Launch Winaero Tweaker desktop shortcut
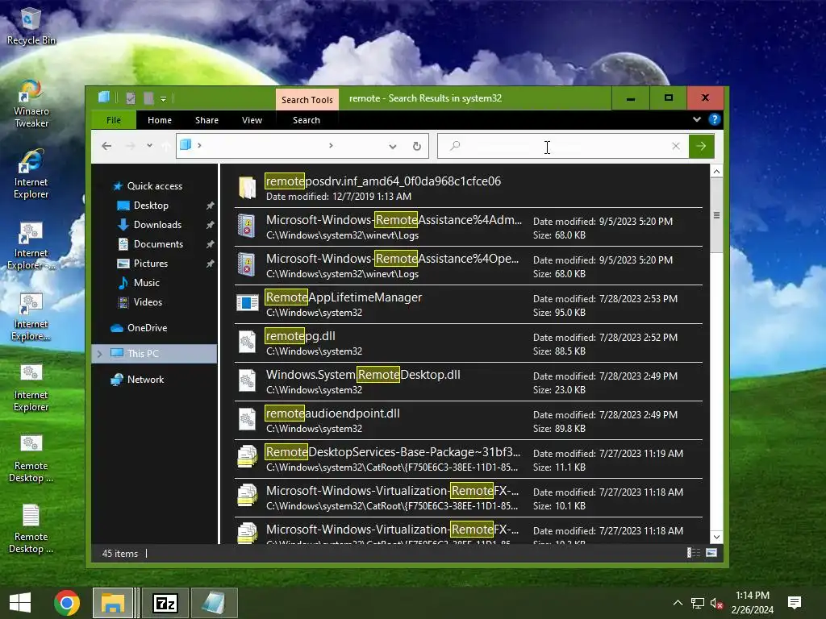Image resolution: width=826 pixels, height=619 pixels. (x=31, y=104)
